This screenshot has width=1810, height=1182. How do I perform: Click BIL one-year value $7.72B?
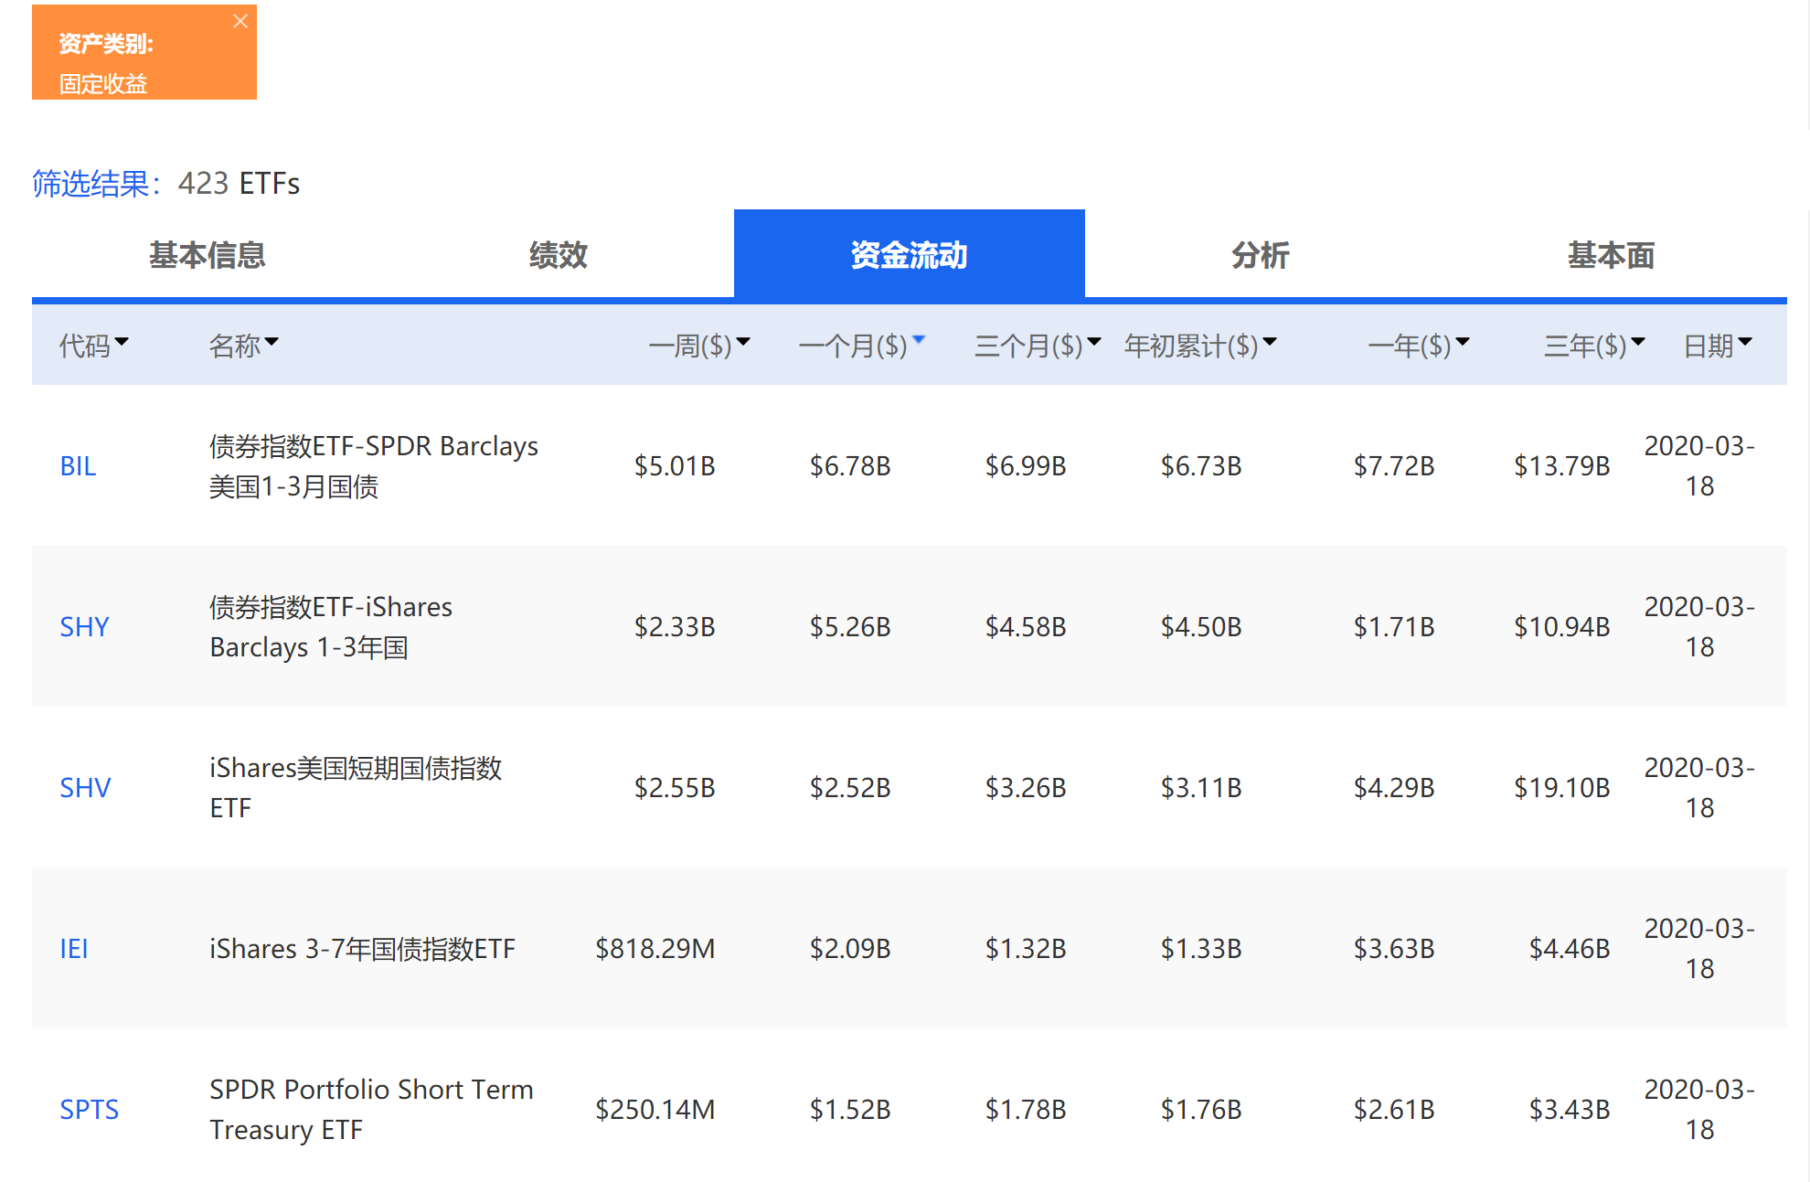pos(1394,466)
